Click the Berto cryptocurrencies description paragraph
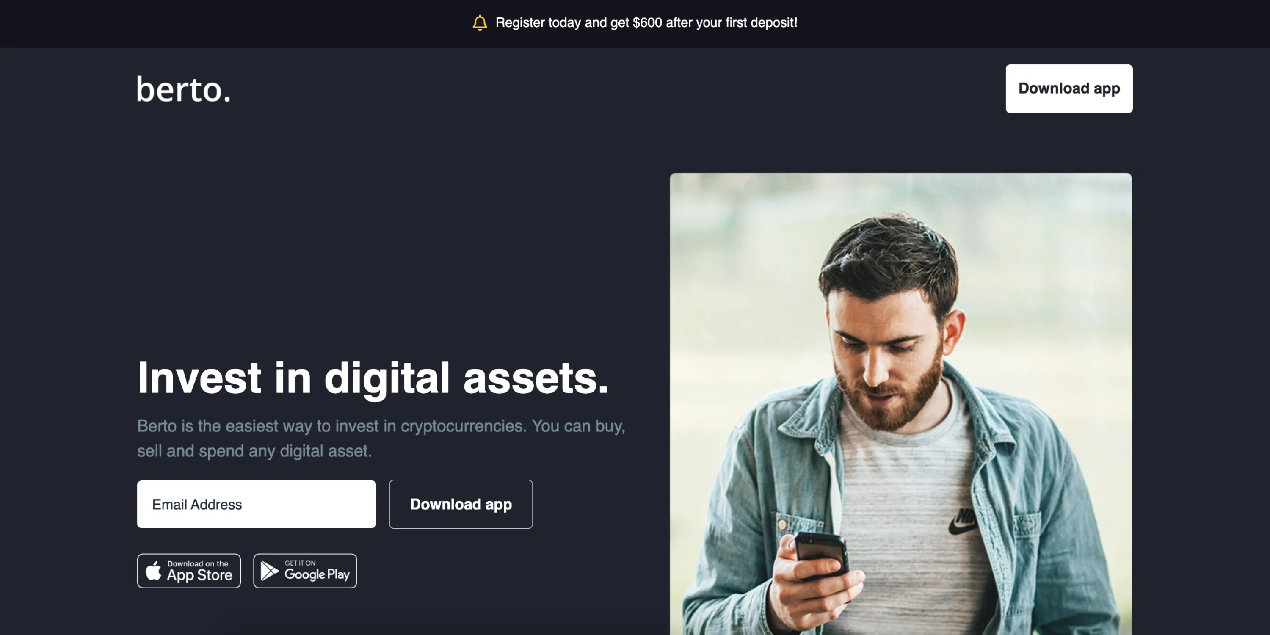The width and height of the screenshot is (1270, 635). [381, 438]
